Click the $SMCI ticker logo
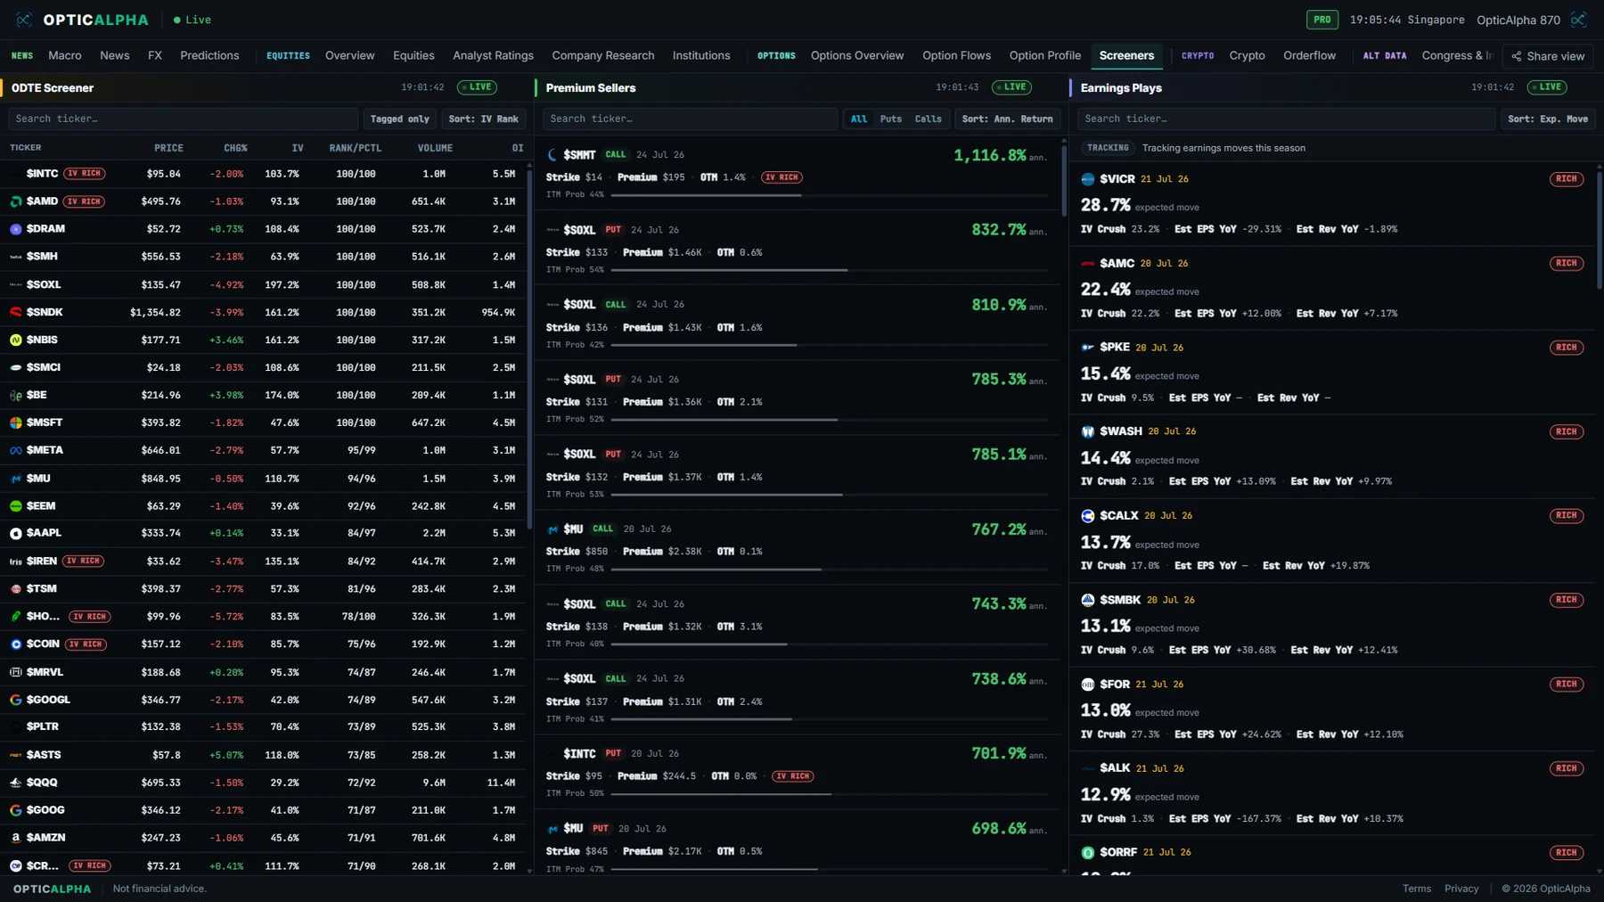Viewport: 1604px width, 902px height. click(16, 367)
